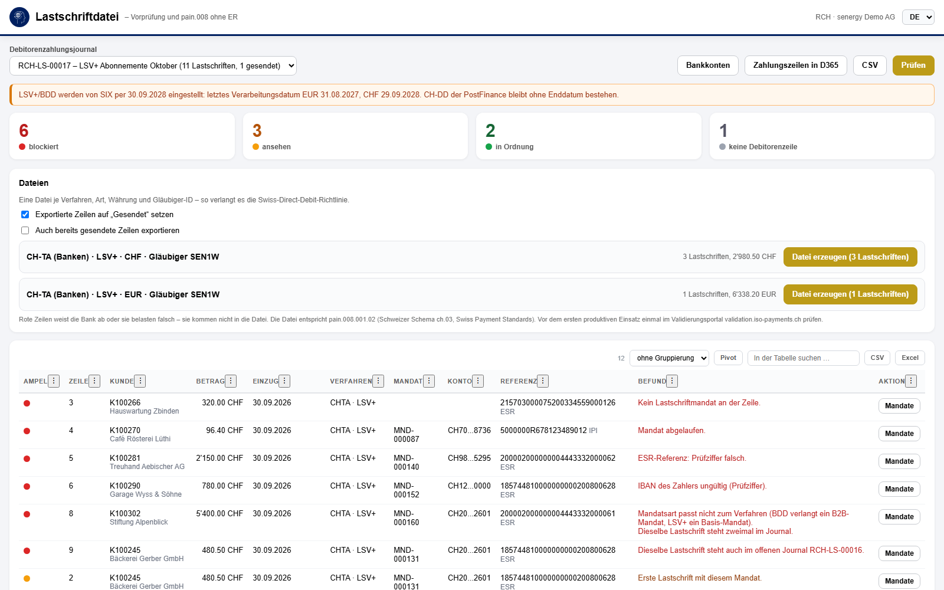
Task: Open Mandate for Hauswartung Zbinden row
Action: [899, 406]
